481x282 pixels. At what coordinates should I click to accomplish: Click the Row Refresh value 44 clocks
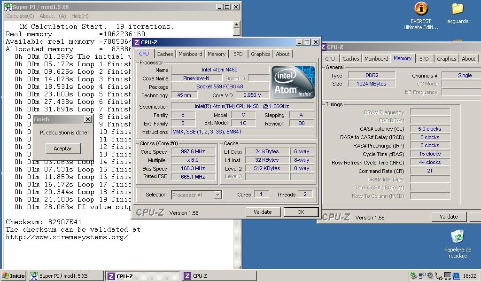430,162
